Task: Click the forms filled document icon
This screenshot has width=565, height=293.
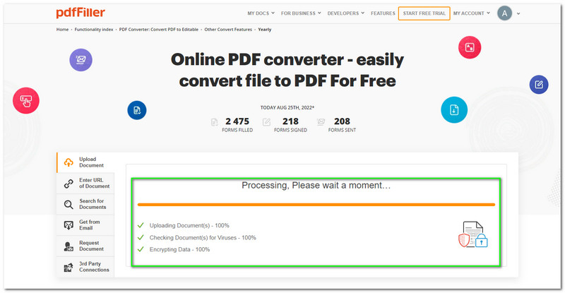Action: (215, 123)
